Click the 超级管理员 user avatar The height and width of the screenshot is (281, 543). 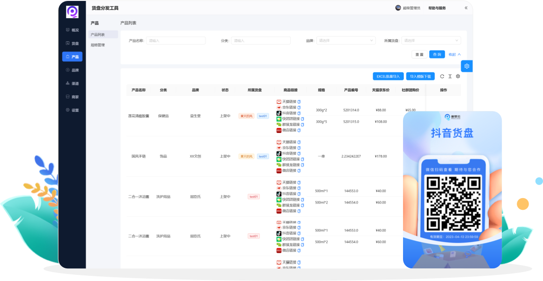(x=398, y=7)
